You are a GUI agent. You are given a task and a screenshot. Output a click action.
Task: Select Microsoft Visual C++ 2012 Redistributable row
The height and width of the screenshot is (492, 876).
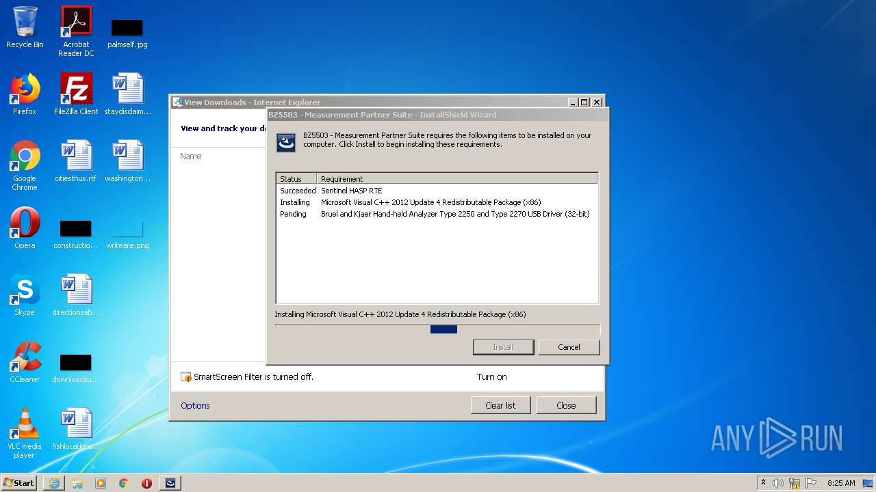(x=437, y=202)
